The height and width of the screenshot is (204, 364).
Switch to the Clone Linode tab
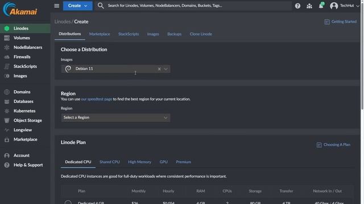tap(201, 34)
